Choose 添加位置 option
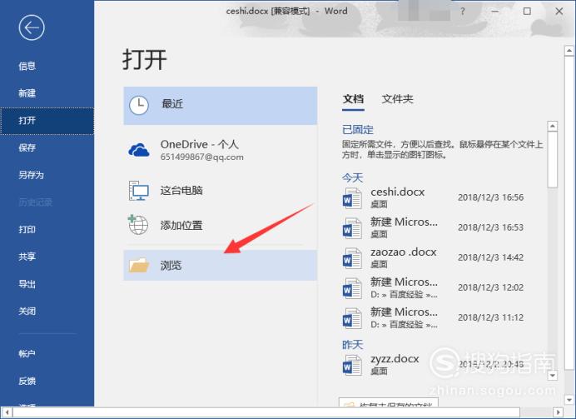 (x=221, y=225)
